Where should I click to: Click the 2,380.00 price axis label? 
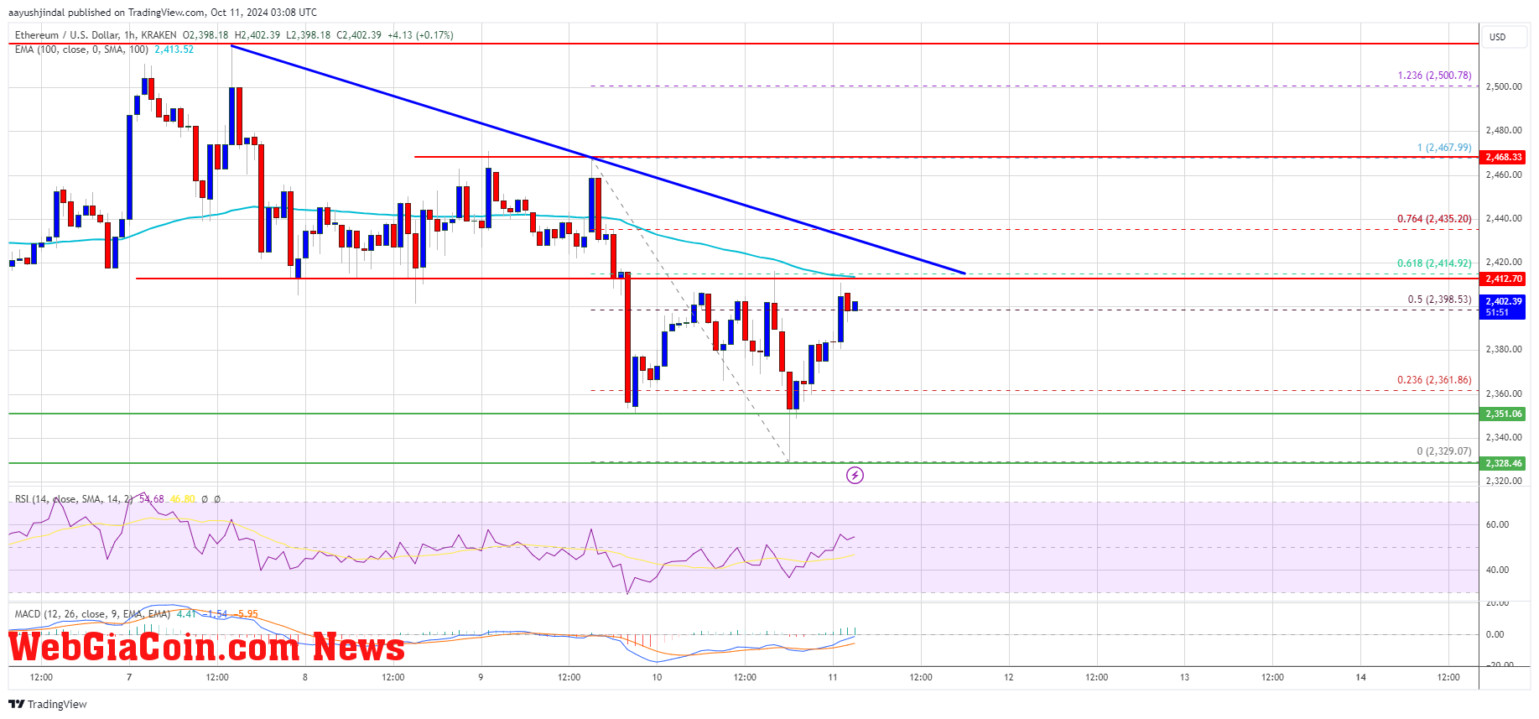point(1503,349)
